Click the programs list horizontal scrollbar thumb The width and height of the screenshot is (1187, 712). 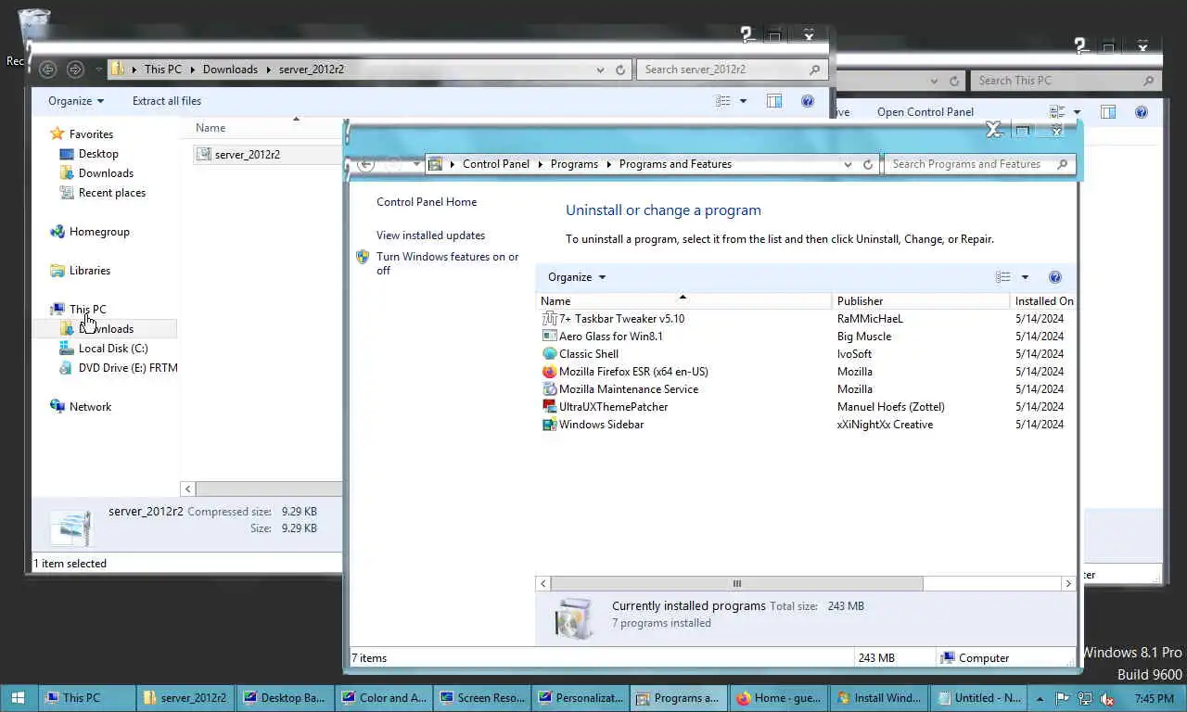pyautogui.click(x=737, y=584)
